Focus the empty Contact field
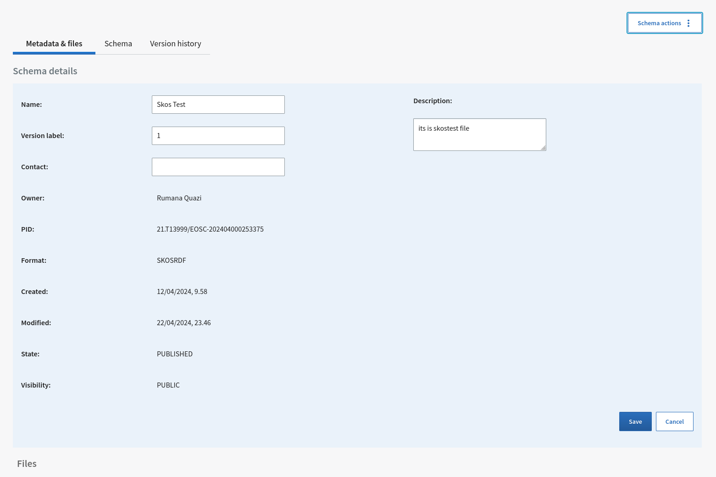716x477 pixels. (218, 167)
